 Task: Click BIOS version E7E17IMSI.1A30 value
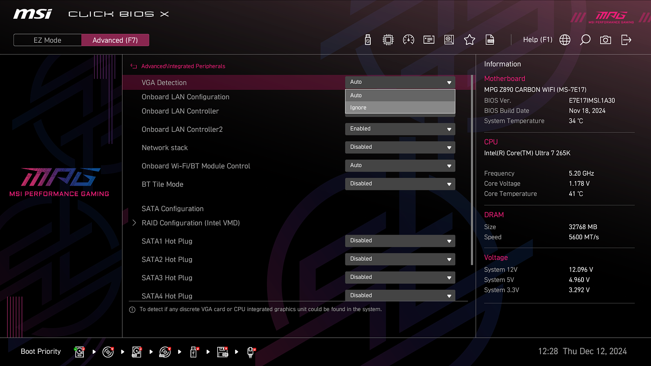[x=592, y=100]
